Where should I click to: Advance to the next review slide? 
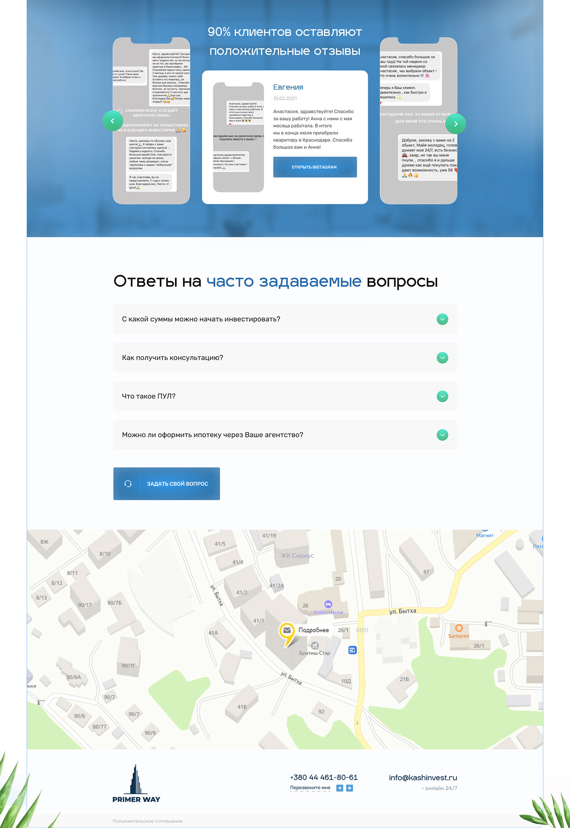click(456, 124)
